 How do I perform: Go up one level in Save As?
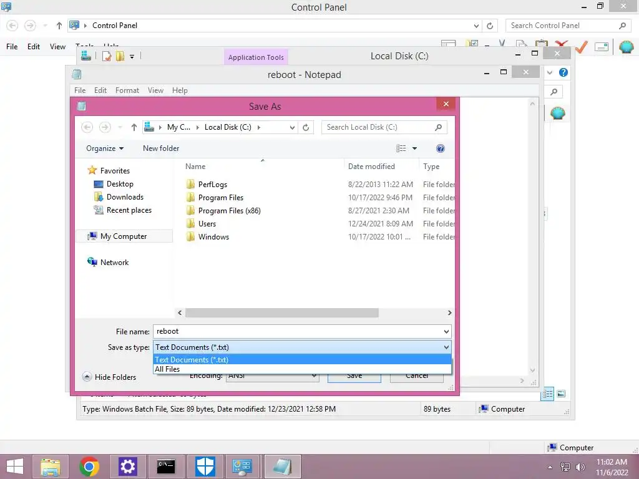tap(134, 127)
